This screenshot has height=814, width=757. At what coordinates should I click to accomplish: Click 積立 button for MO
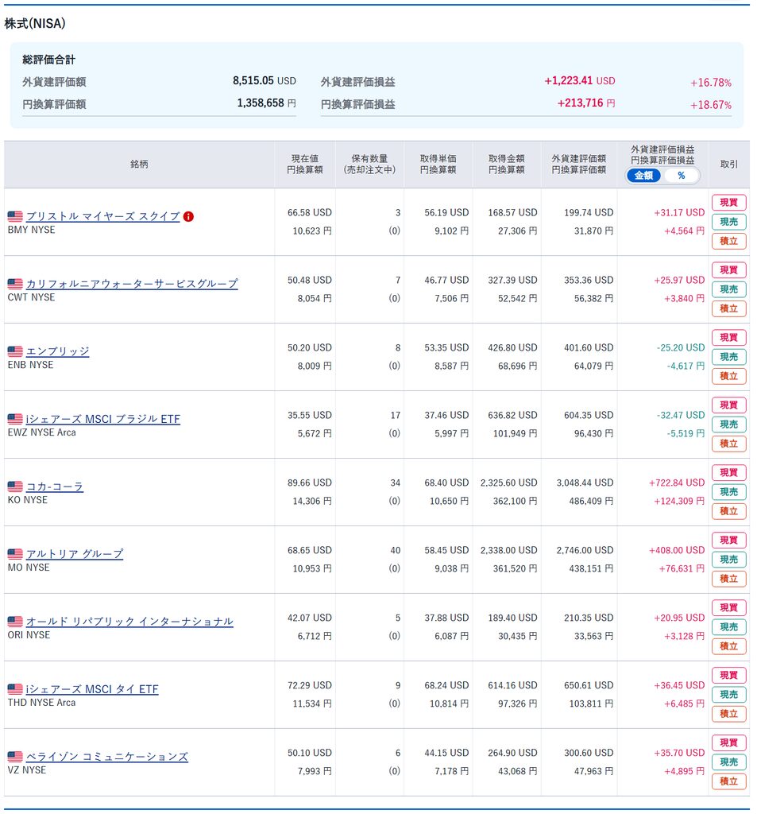pos(728,579)
